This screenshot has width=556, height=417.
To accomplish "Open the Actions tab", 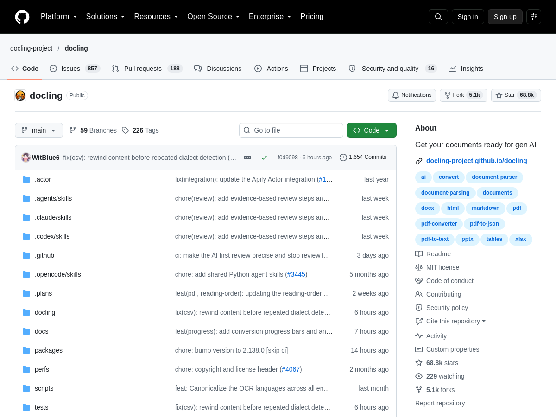I will click(271, 69).
